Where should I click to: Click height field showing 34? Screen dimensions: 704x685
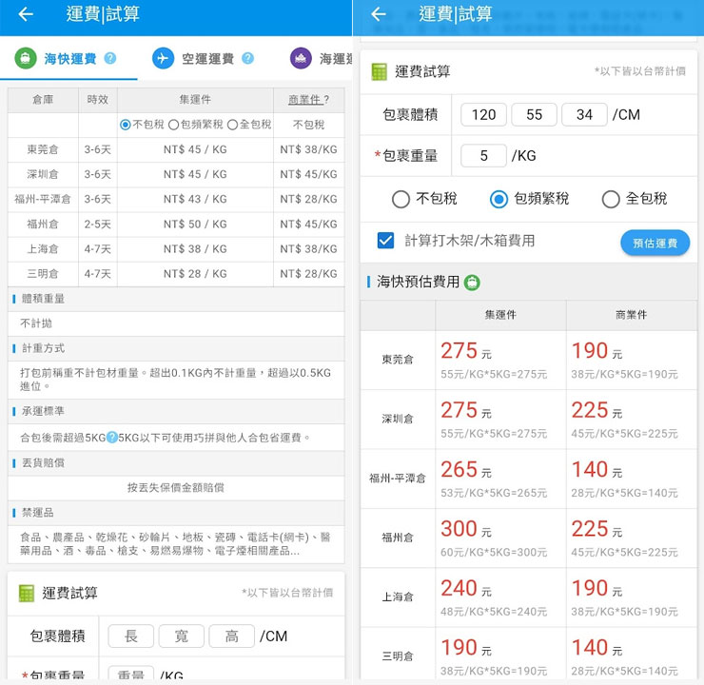tap(584, 115)
